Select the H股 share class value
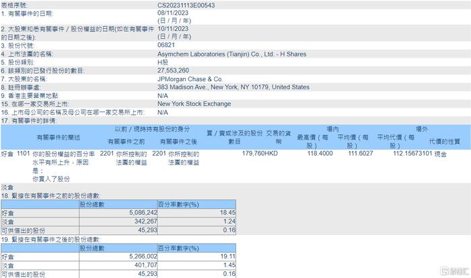 tap(163, 62)
